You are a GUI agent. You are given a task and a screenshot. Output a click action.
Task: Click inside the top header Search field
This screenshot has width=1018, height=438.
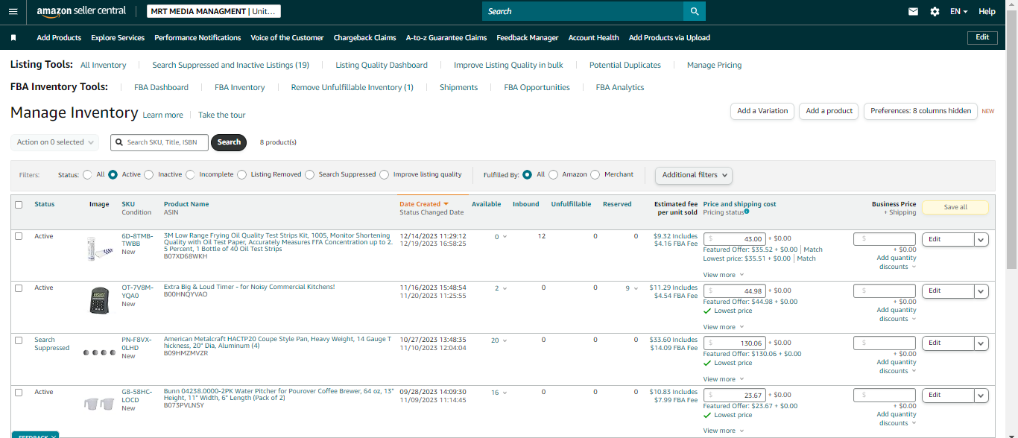click(x=583, y=11)
